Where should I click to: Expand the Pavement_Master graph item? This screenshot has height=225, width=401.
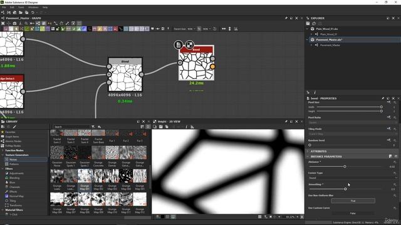click(x=311, y=45)
